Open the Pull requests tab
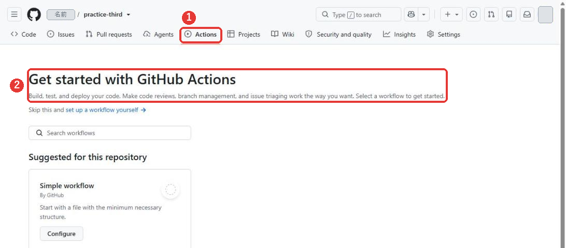 click(x=109, y=34)
